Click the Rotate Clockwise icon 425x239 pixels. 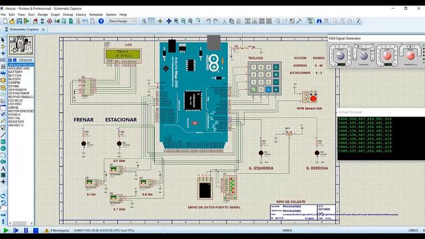[x=3, y=196]
